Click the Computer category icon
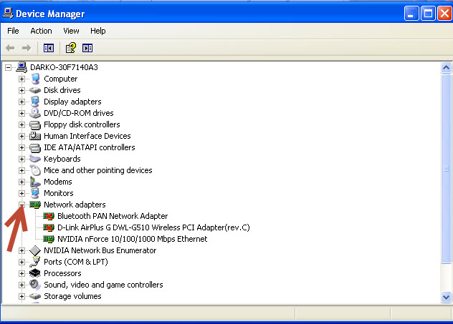 point(35,79)
